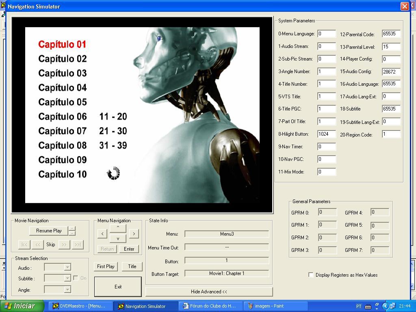Open the Subtitle stream dropdown

(x=67, y=278)
